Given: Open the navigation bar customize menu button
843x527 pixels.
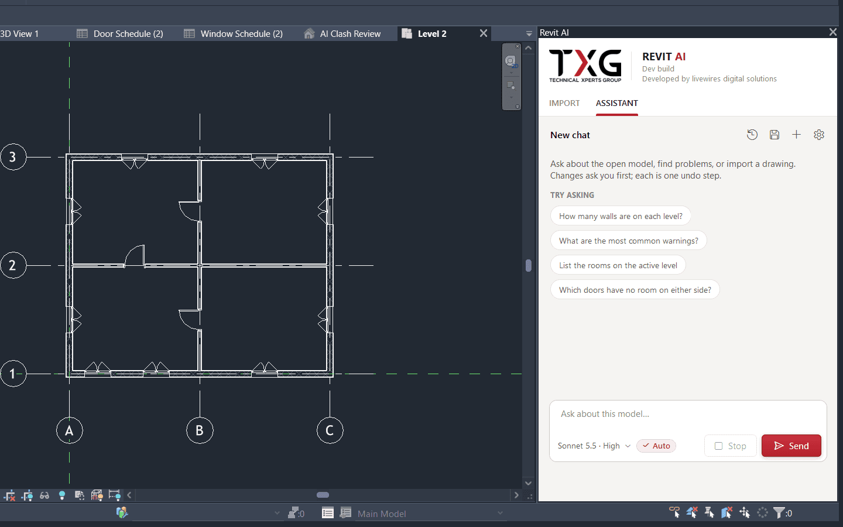Looking at the screenshot, I should (x=518, y=107).
